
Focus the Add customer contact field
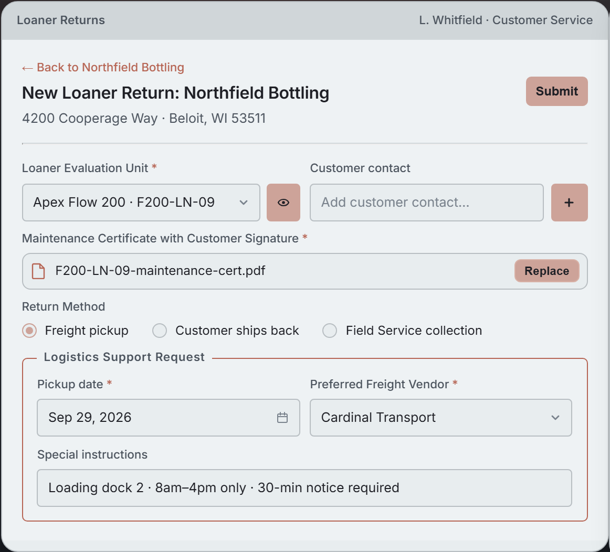(427, 203)
